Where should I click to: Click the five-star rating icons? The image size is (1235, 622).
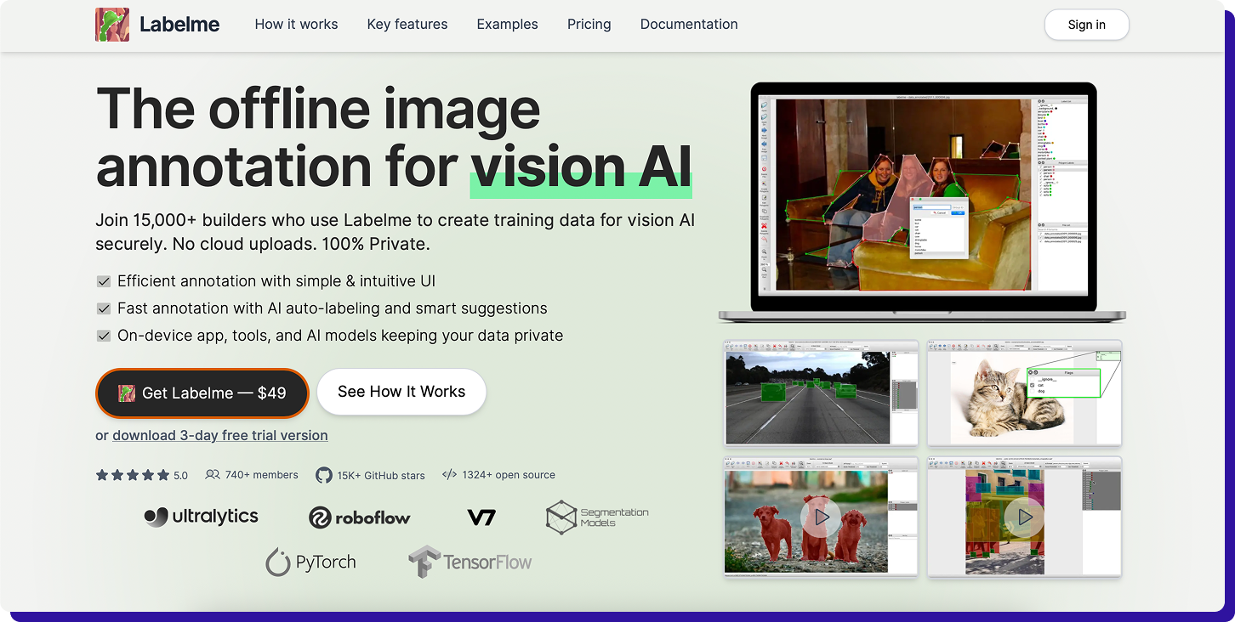tap(133, 475)
